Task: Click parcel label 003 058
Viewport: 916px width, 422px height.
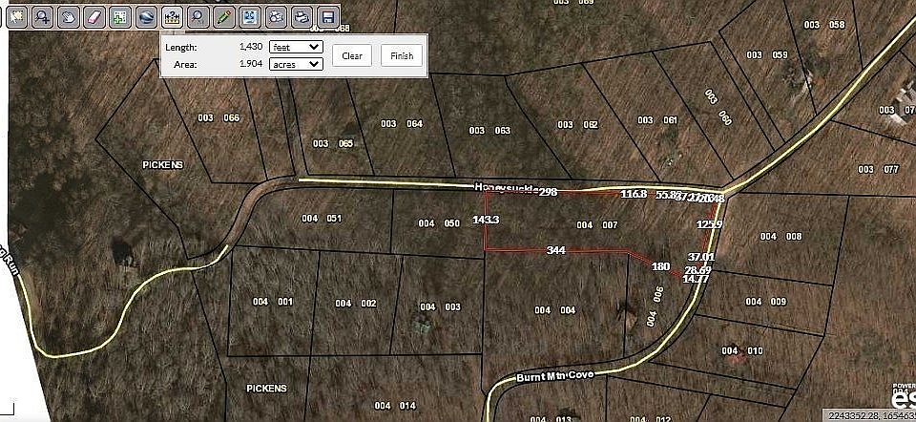Action: pyautogui.click(x=824, y=25)
